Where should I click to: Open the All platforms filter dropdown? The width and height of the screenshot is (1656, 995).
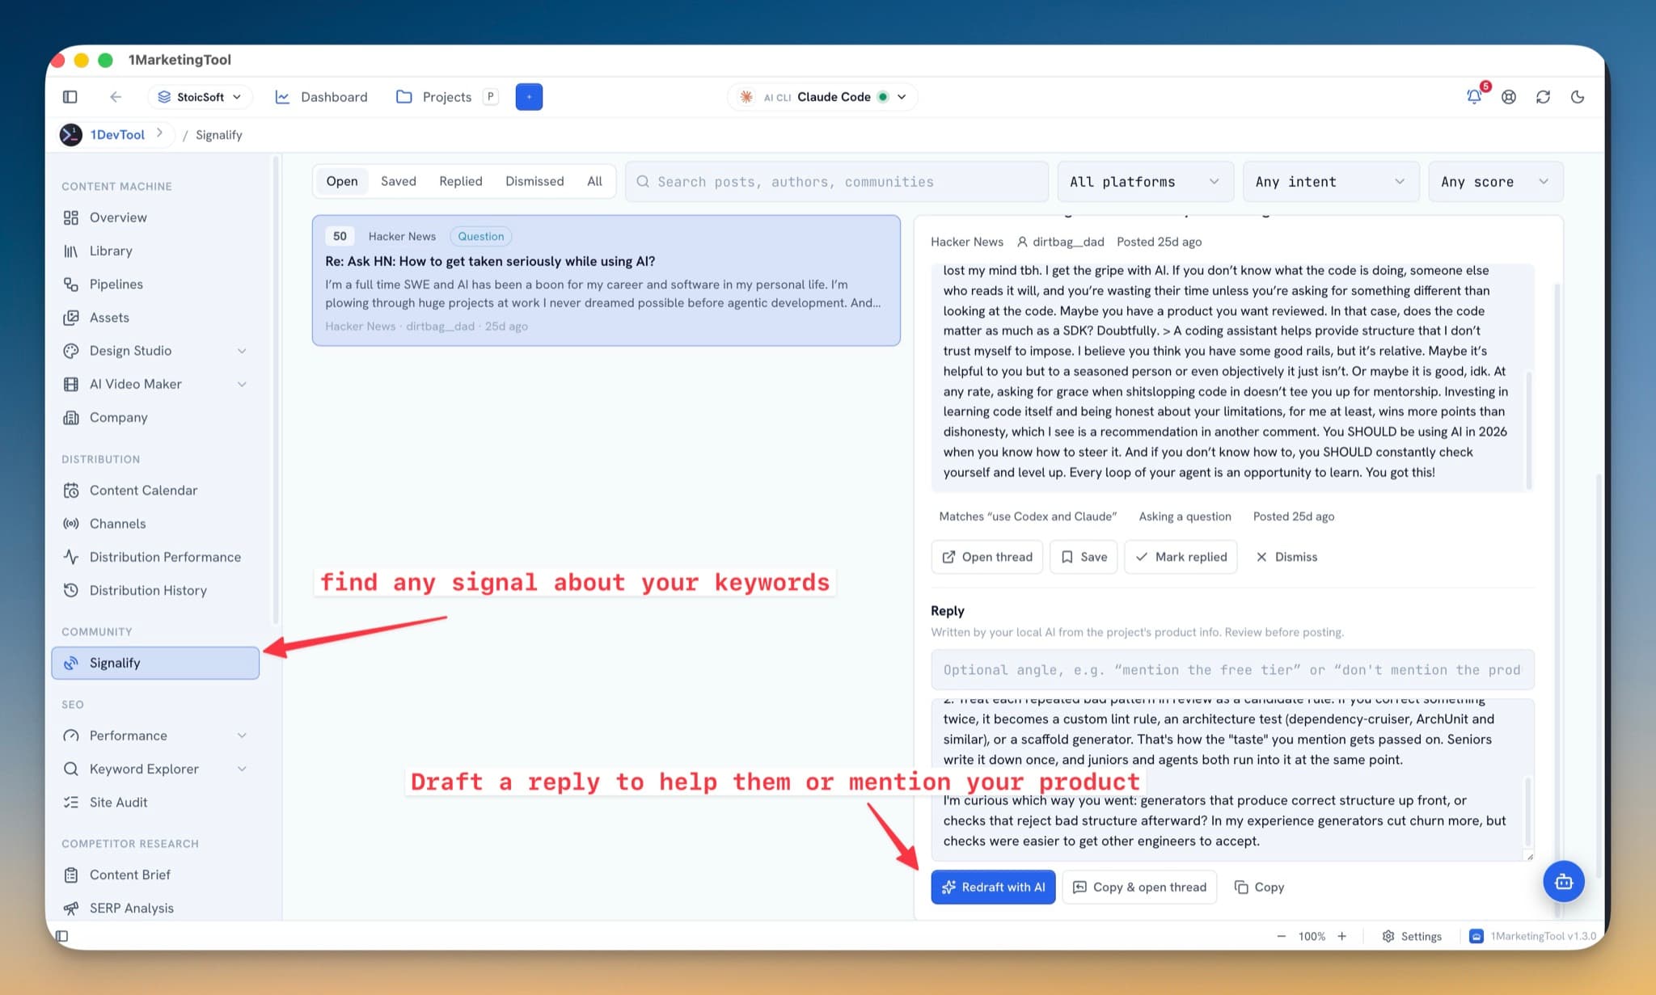coord(1145,182)
